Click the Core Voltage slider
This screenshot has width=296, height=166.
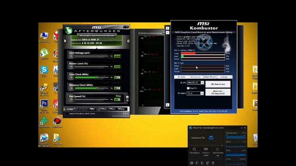(x=92, y=56)
